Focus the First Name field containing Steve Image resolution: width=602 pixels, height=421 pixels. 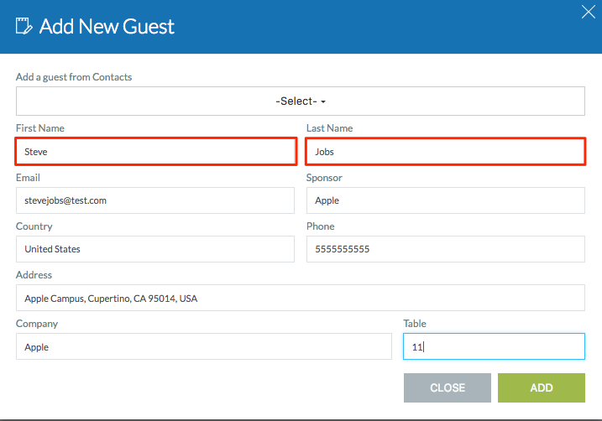pos(156,152)
